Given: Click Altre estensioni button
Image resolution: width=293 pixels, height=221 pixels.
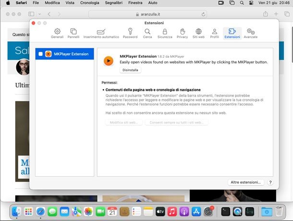Looking at the screenshot, I should tap(246, 182).
